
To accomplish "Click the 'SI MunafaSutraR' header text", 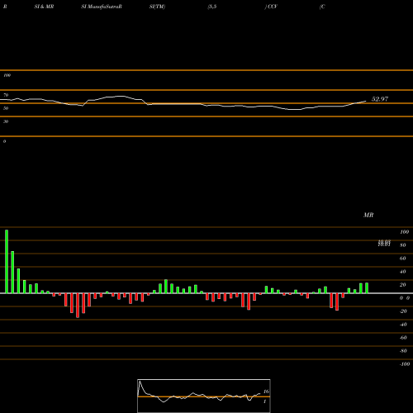I will click(x=102, y=7).
